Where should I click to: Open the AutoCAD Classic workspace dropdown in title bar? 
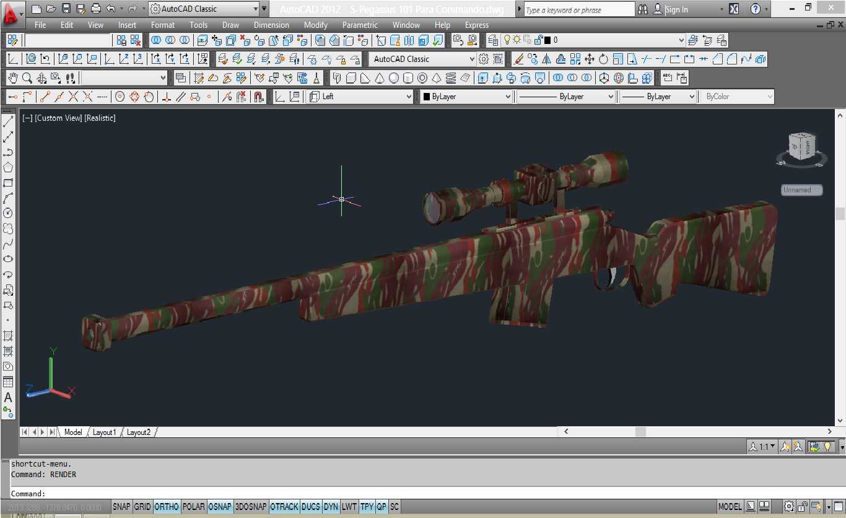(x=204, y=9)
